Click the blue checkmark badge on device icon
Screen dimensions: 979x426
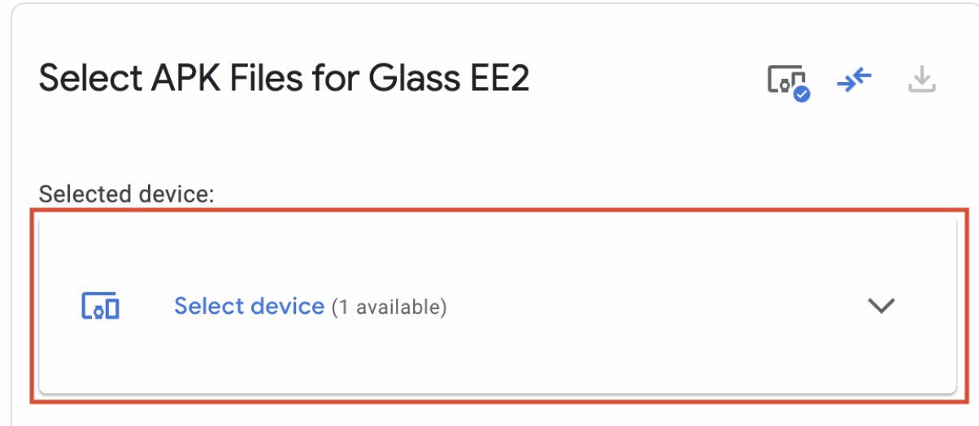pos(802,93)
